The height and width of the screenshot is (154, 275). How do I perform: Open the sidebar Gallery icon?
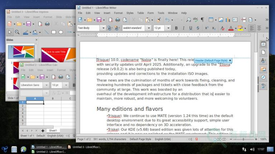264,69
